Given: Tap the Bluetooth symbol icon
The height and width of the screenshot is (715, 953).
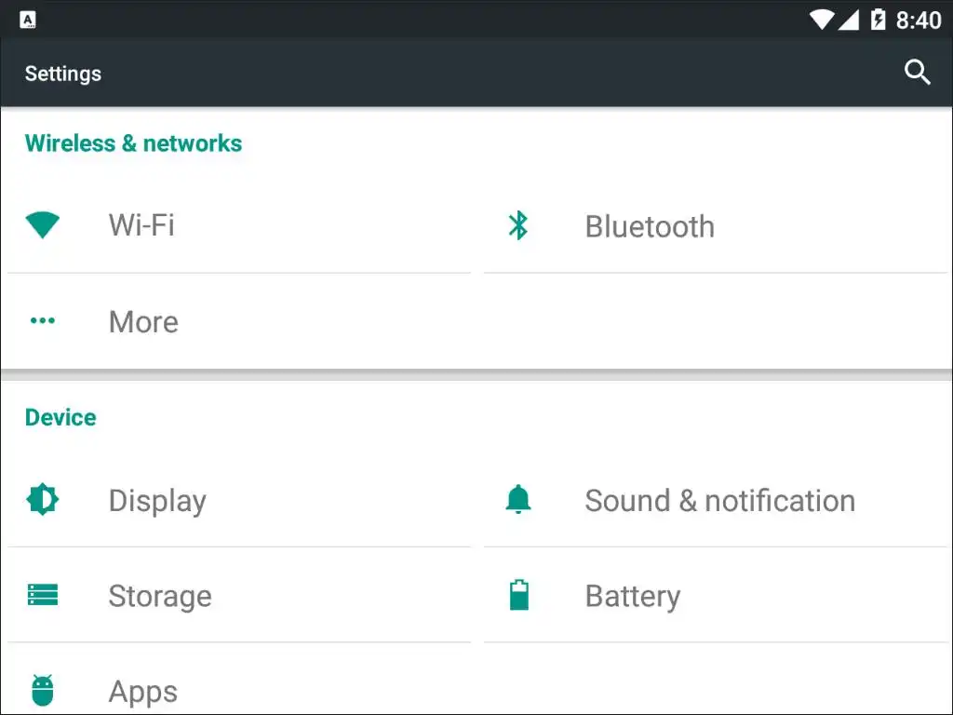Looking at the screenshot, I should pos(518,225).
